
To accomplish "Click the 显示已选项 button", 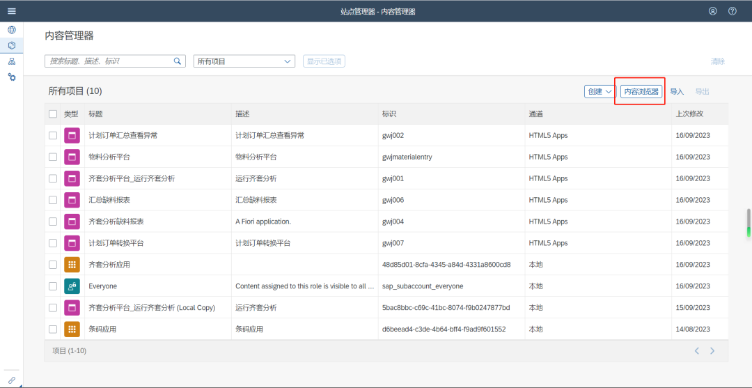I will coord(324,61).
